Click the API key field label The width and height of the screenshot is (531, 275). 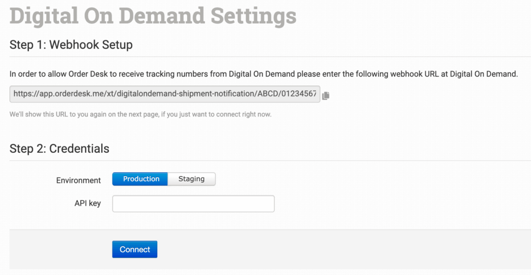click(88, 204)
